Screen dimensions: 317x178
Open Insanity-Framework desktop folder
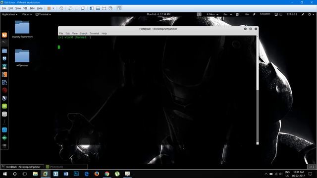click(22, 29)
